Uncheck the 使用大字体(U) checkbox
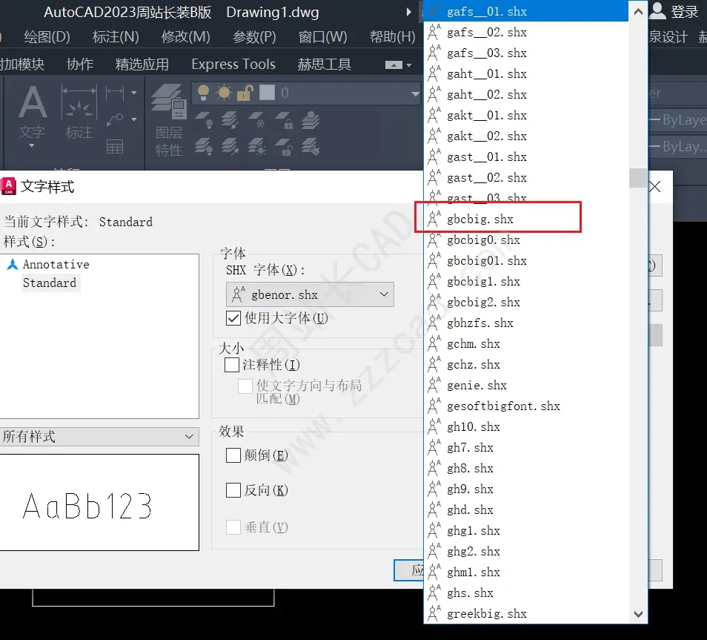The width and height of the screenshot is (707, 640). (x=233, y=317)
